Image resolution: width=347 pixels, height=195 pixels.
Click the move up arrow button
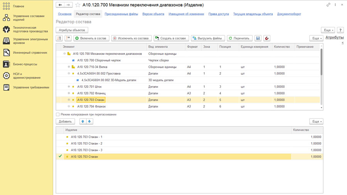pos(83,122)
